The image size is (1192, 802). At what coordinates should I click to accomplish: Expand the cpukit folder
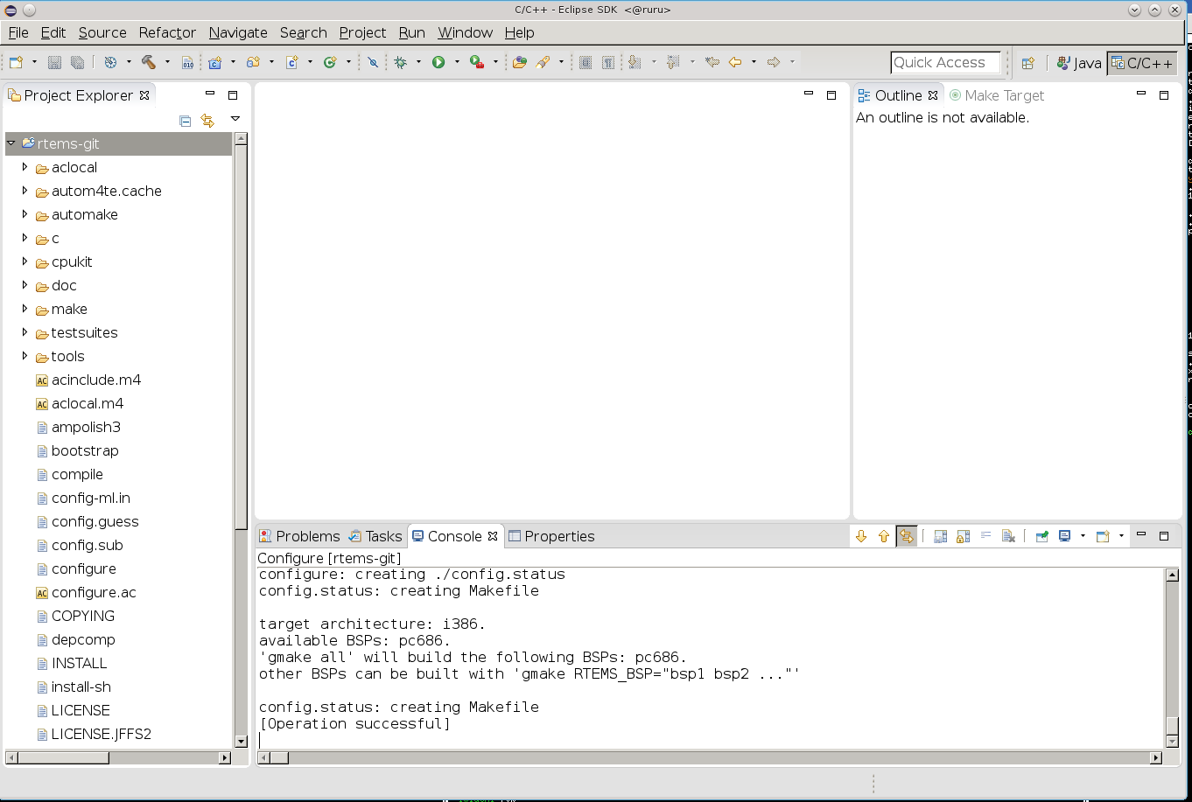25,262
